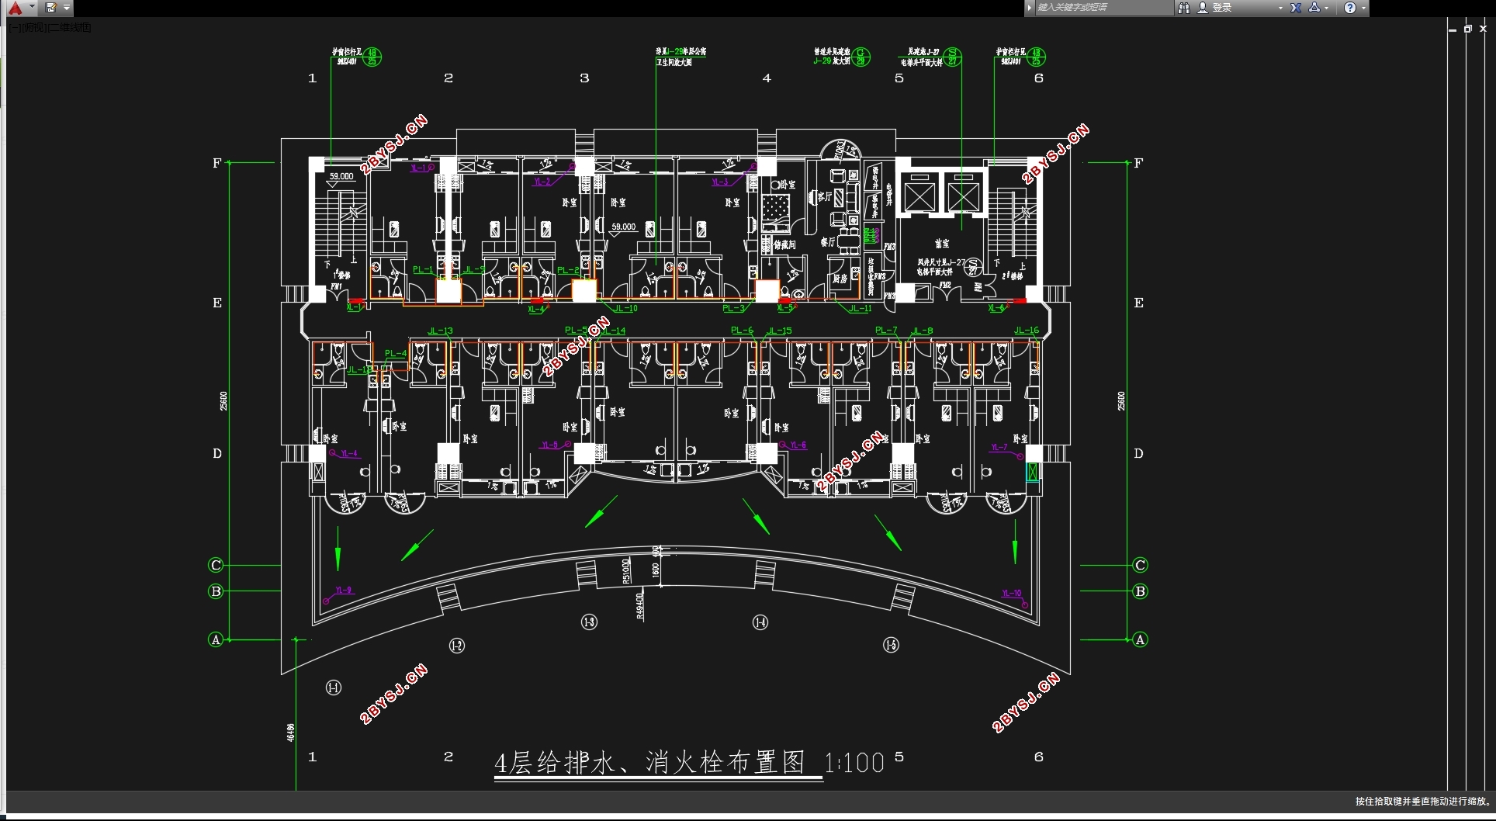This screenshot has height=821, width=1496.
Task: Click the binoculars search icon
Action: tap(1183, 8)
